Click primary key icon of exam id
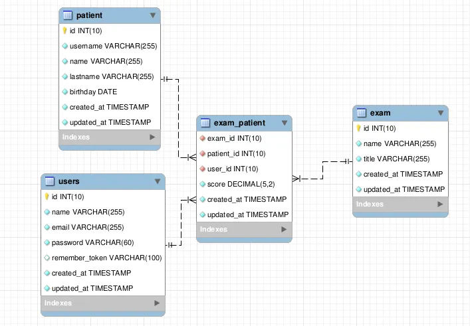Image resolution: width=470 pixels, height=326 pixels. [358, 128]
